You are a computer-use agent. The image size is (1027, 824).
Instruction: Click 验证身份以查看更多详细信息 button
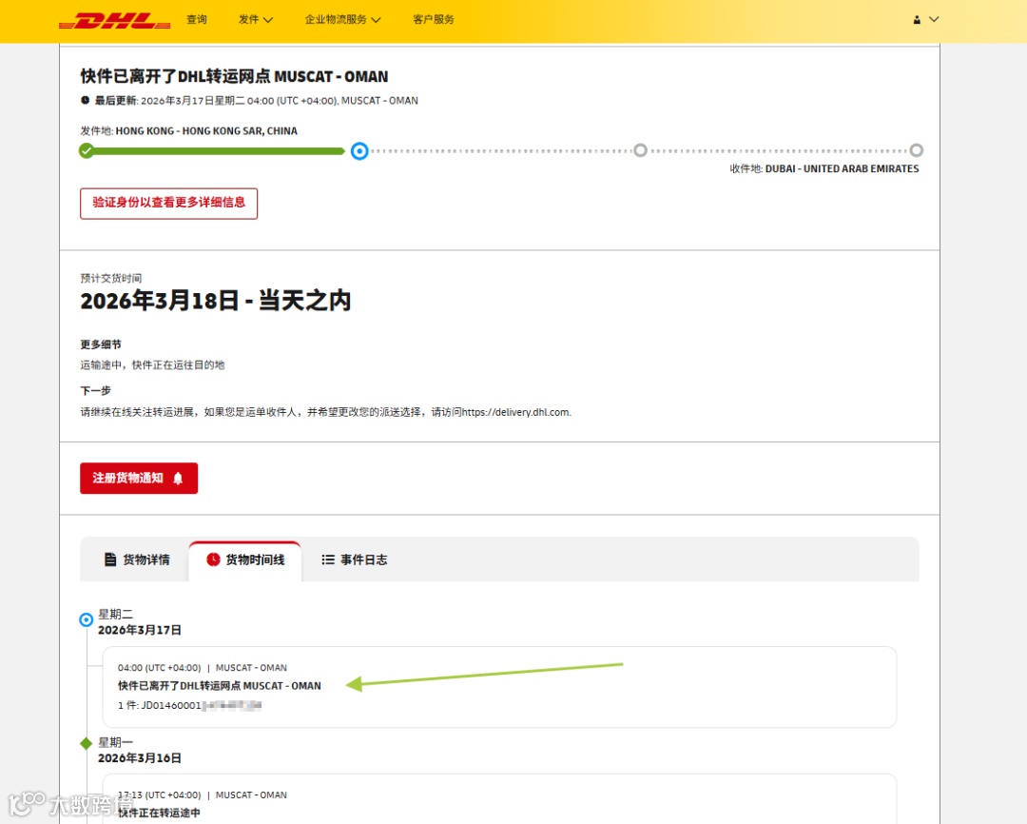[x=169, y=204]
